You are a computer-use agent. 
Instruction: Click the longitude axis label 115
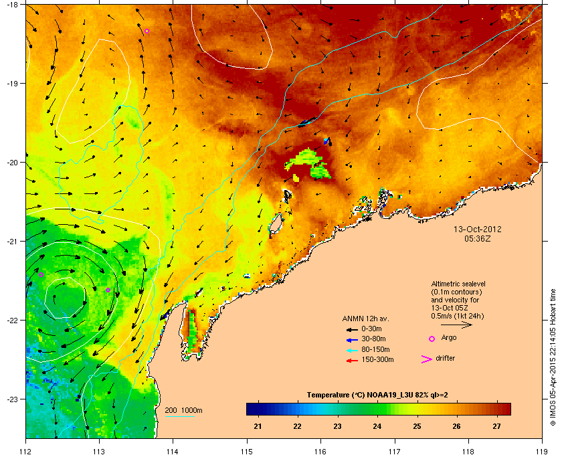pyautogui.click(x=247, y=452)
